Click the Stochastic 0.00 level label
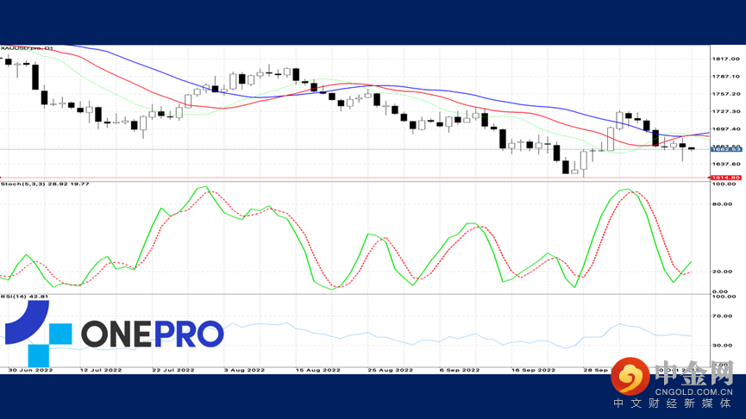The height and width of the screenshot is (419, 746). pos(720,291)
